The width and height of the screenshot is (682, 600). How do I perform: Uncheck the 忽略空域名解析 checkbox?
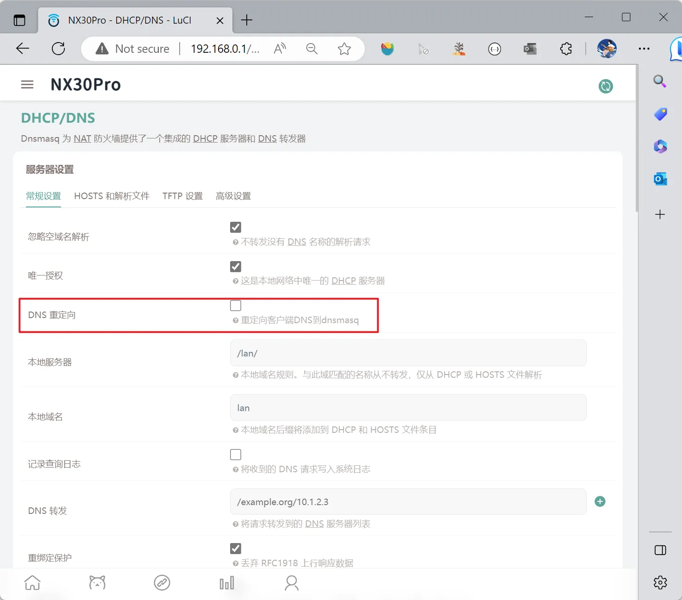[236, 227]
